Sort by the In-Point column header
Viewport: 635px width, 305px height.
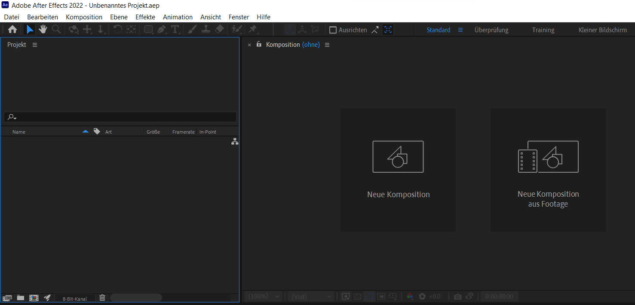208,132
